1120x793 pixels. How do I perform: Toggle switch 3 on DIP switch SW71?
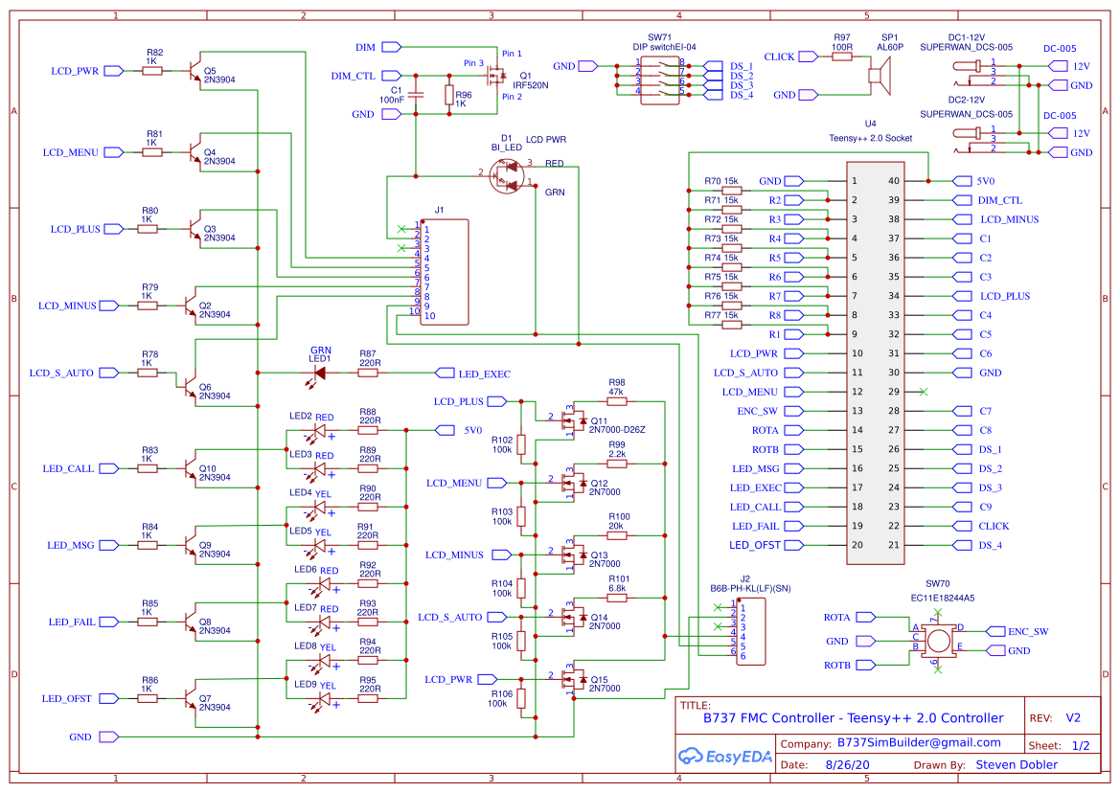point(662,84)
